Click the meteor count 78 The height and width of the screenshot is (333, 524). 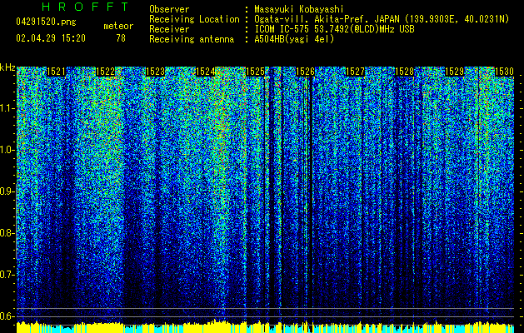[x=121, y=38]
